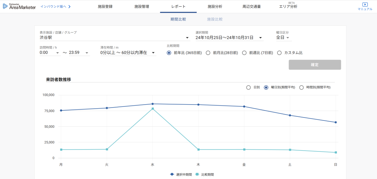Switch chart to 時間別(期間平均) view
Screen dimensions: 377x179
pyautogui.click(x=302, y=88)
